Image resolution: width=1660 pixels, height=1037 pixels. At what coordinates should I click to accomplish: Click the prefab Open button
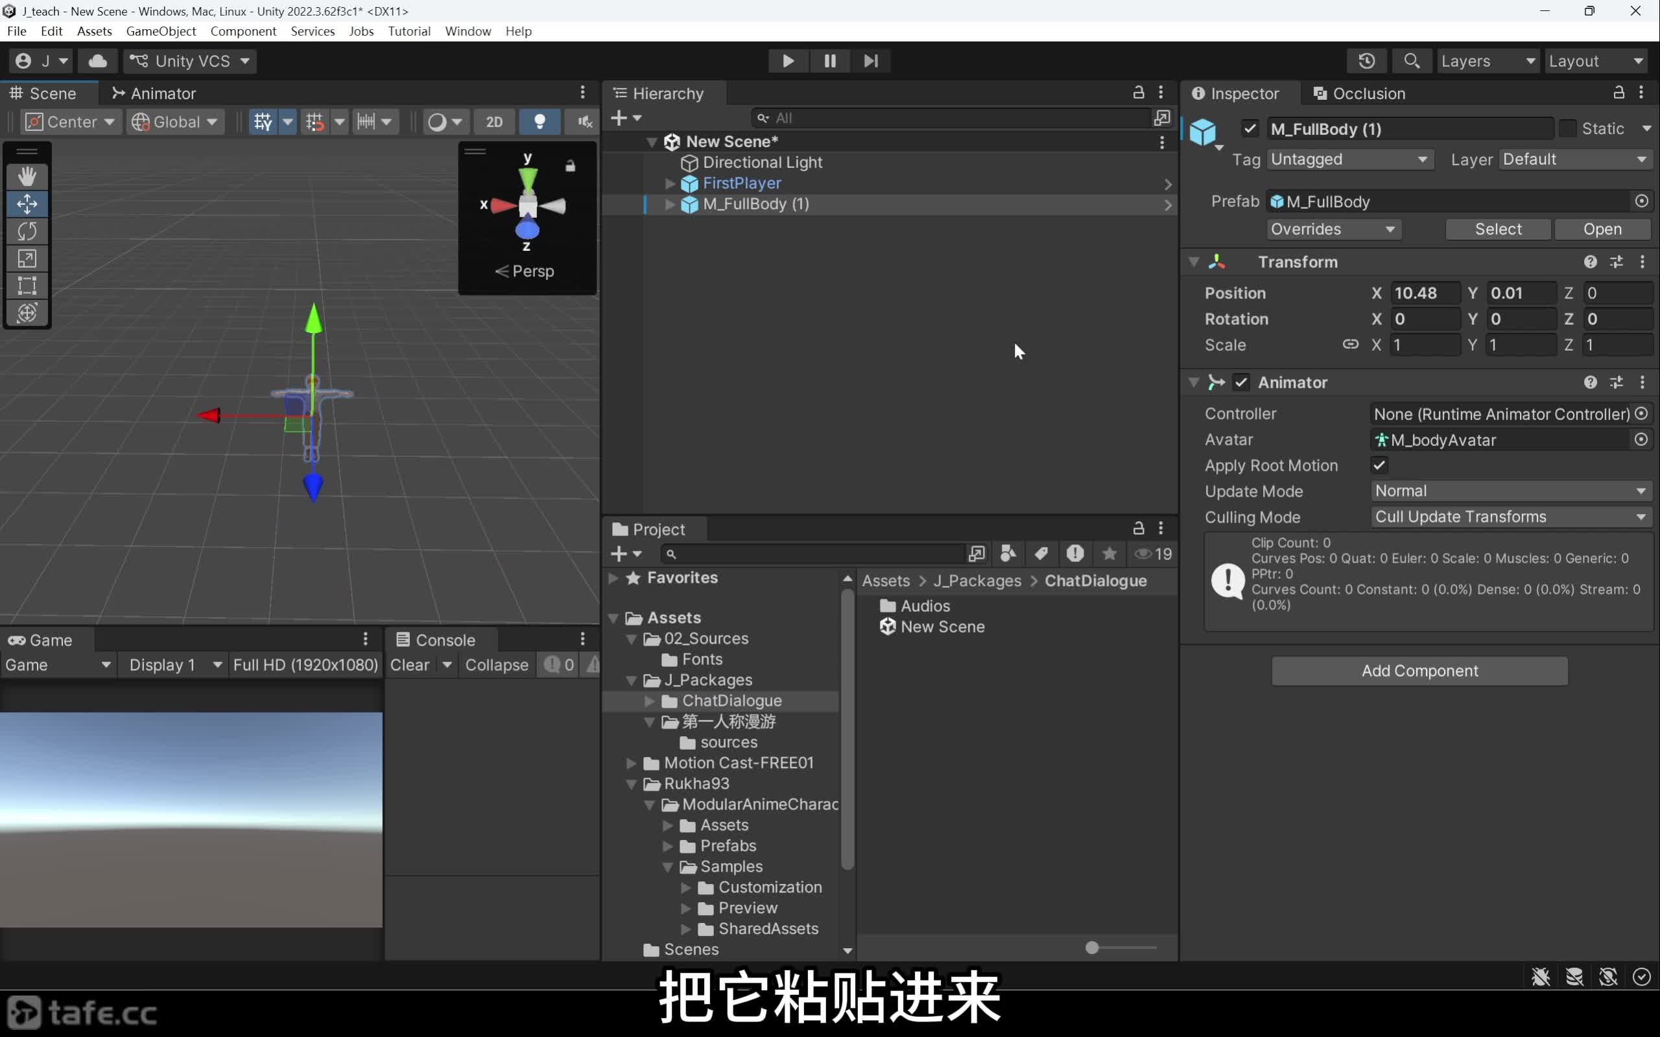(x=1602, y=229)
